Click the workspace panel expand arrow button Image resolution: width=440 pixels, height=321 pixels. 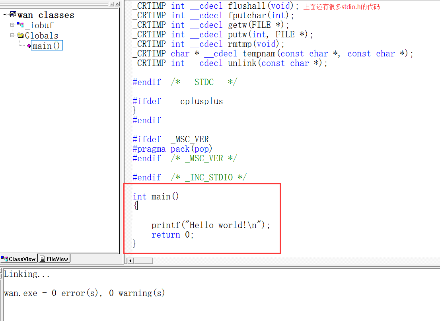click(x=112, y=4)
